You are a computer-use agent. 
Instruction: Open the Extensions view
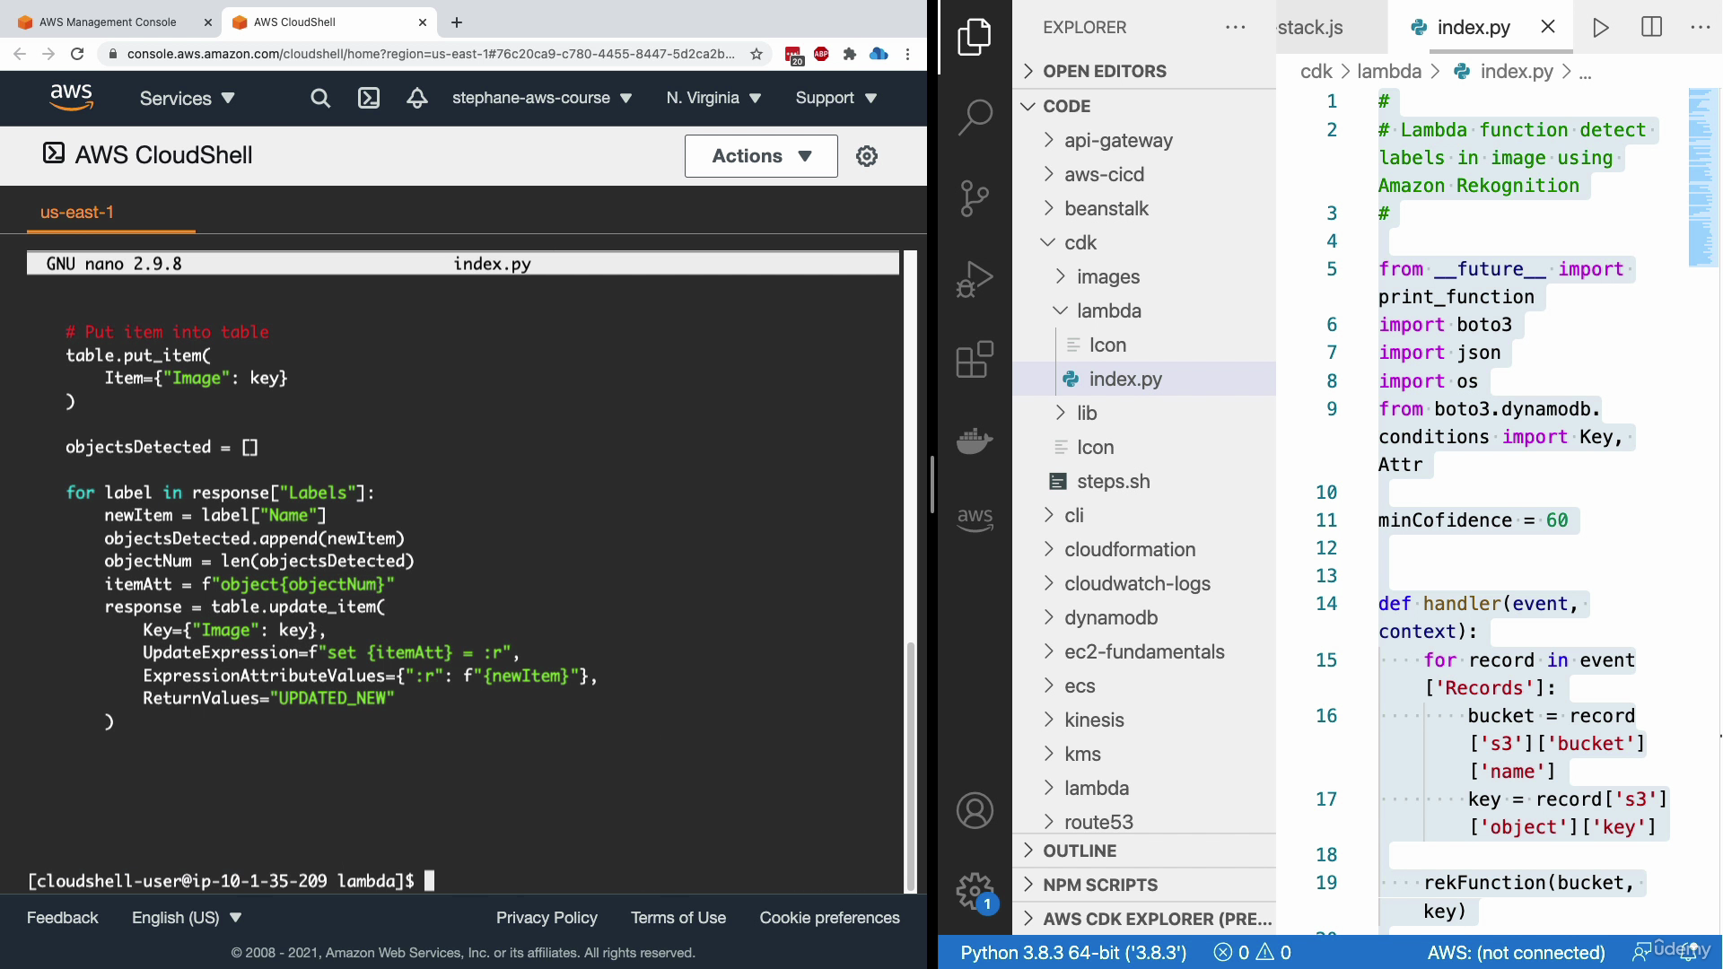coord(975,359)
